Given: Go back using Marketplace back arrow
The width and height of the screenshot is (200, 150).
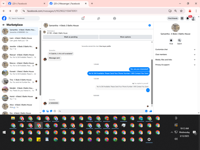Looking at the screenshot, I should point(4,25).
